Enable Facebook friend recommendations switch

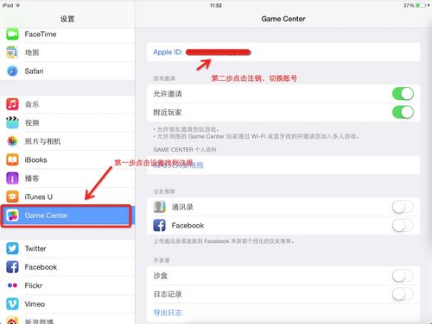pos(403,226)
